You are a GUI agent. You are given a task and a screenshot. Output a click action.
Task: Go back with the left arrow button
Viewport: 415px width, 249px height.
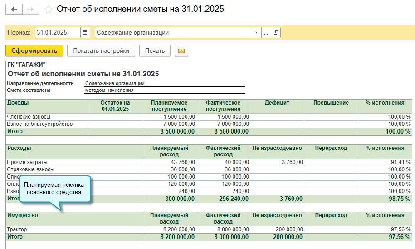tap(14, 9)
